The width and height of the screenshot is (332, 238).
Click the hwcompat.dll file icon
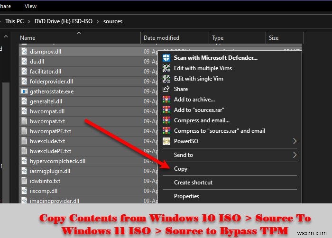click(x=24, y=111)
